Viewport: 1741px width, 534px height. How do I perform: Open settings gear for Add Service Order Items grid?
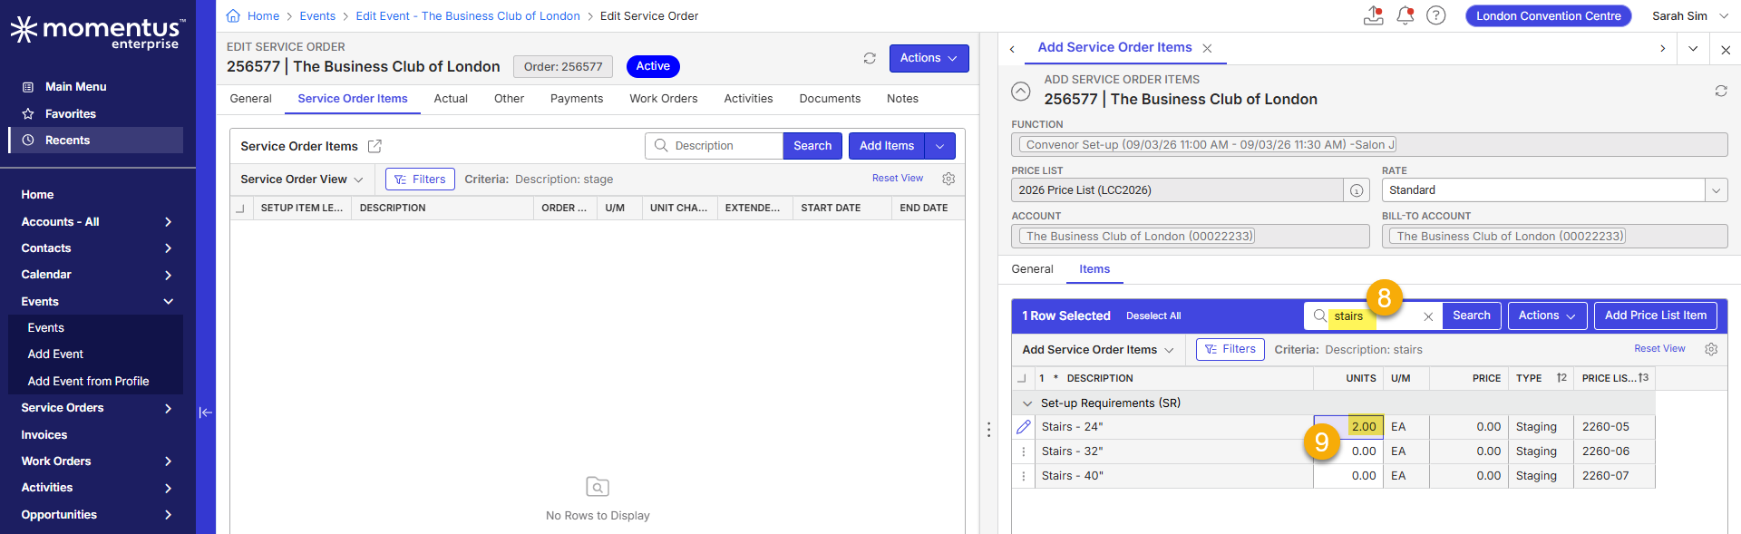pos(1711,349)
